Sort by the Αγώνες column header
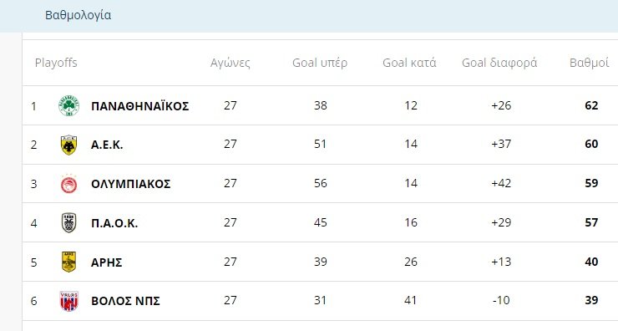 (x=230, y=63)
